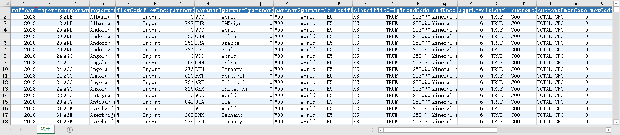This screenshot has width=620, height=135.
Task: Select column M header
Action: (x=339, y=4)
